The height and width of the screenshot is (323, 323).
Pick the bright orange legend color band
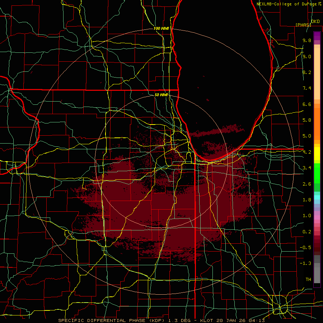coord(317,123)
